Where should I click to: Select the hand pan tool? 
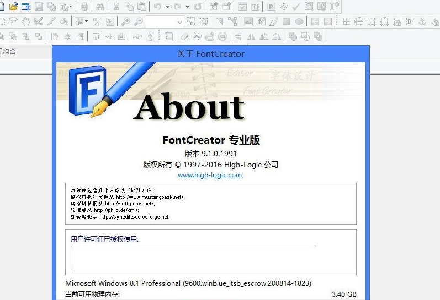pyautogui.click(x=26, y=21)
